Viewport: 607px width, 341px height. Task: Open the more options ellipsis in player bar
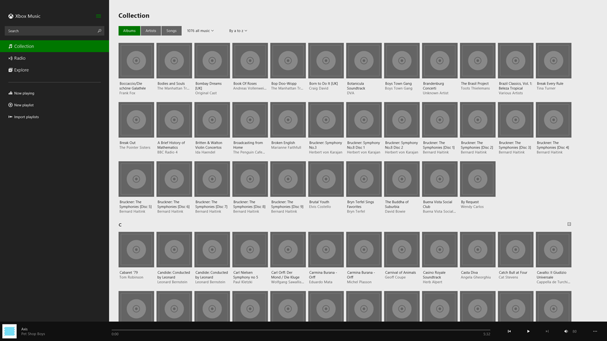[596, 332]
